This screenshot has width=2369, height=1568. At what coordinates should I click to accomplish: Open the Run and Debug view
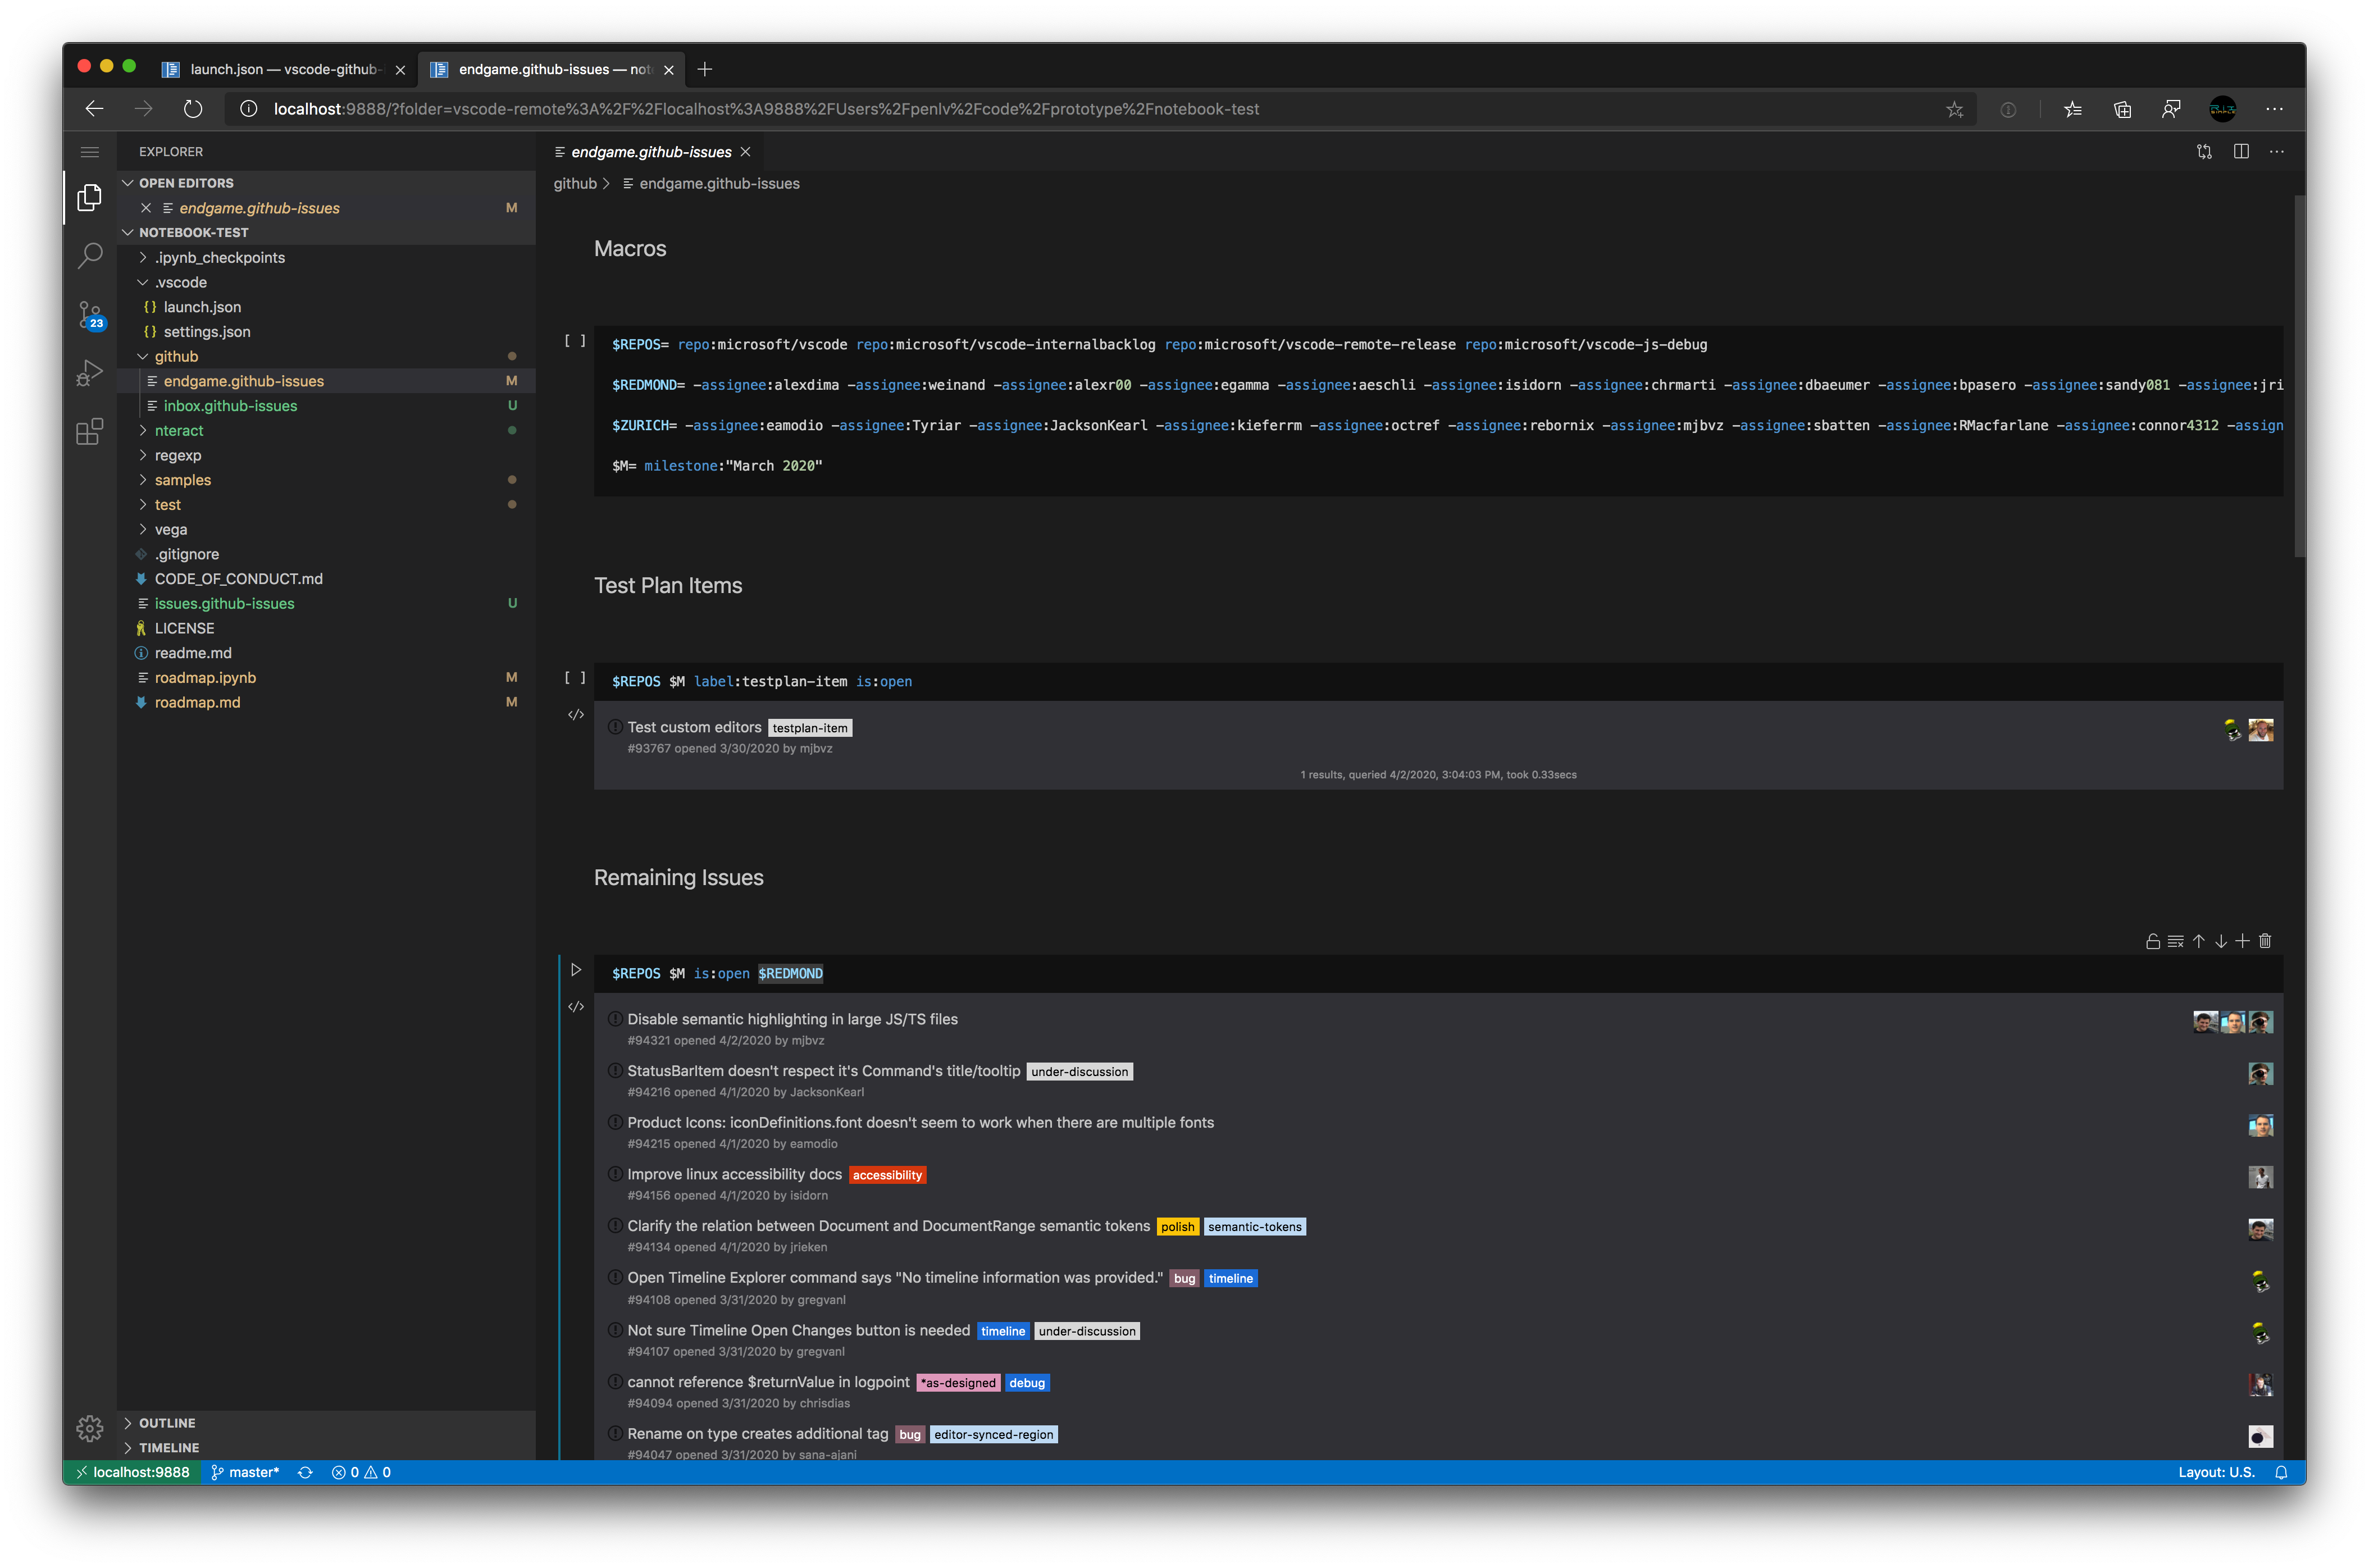coord(90,372)
